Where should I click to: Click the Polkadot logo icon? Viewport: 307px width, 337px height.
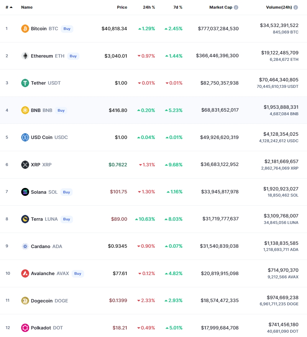click(25, 328)
